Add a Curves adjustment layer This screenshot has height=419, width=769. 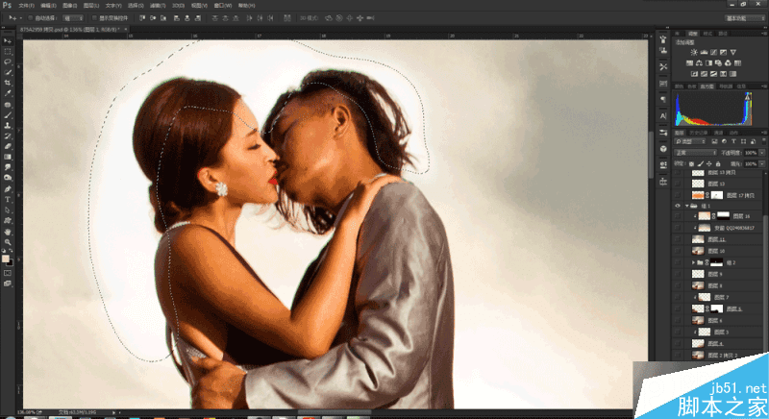tap(713, 52)
